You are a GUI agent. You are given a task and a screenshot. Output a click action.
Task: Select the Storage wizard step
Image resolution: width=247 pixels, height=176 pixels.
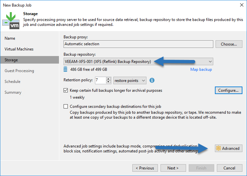point(29,60)
